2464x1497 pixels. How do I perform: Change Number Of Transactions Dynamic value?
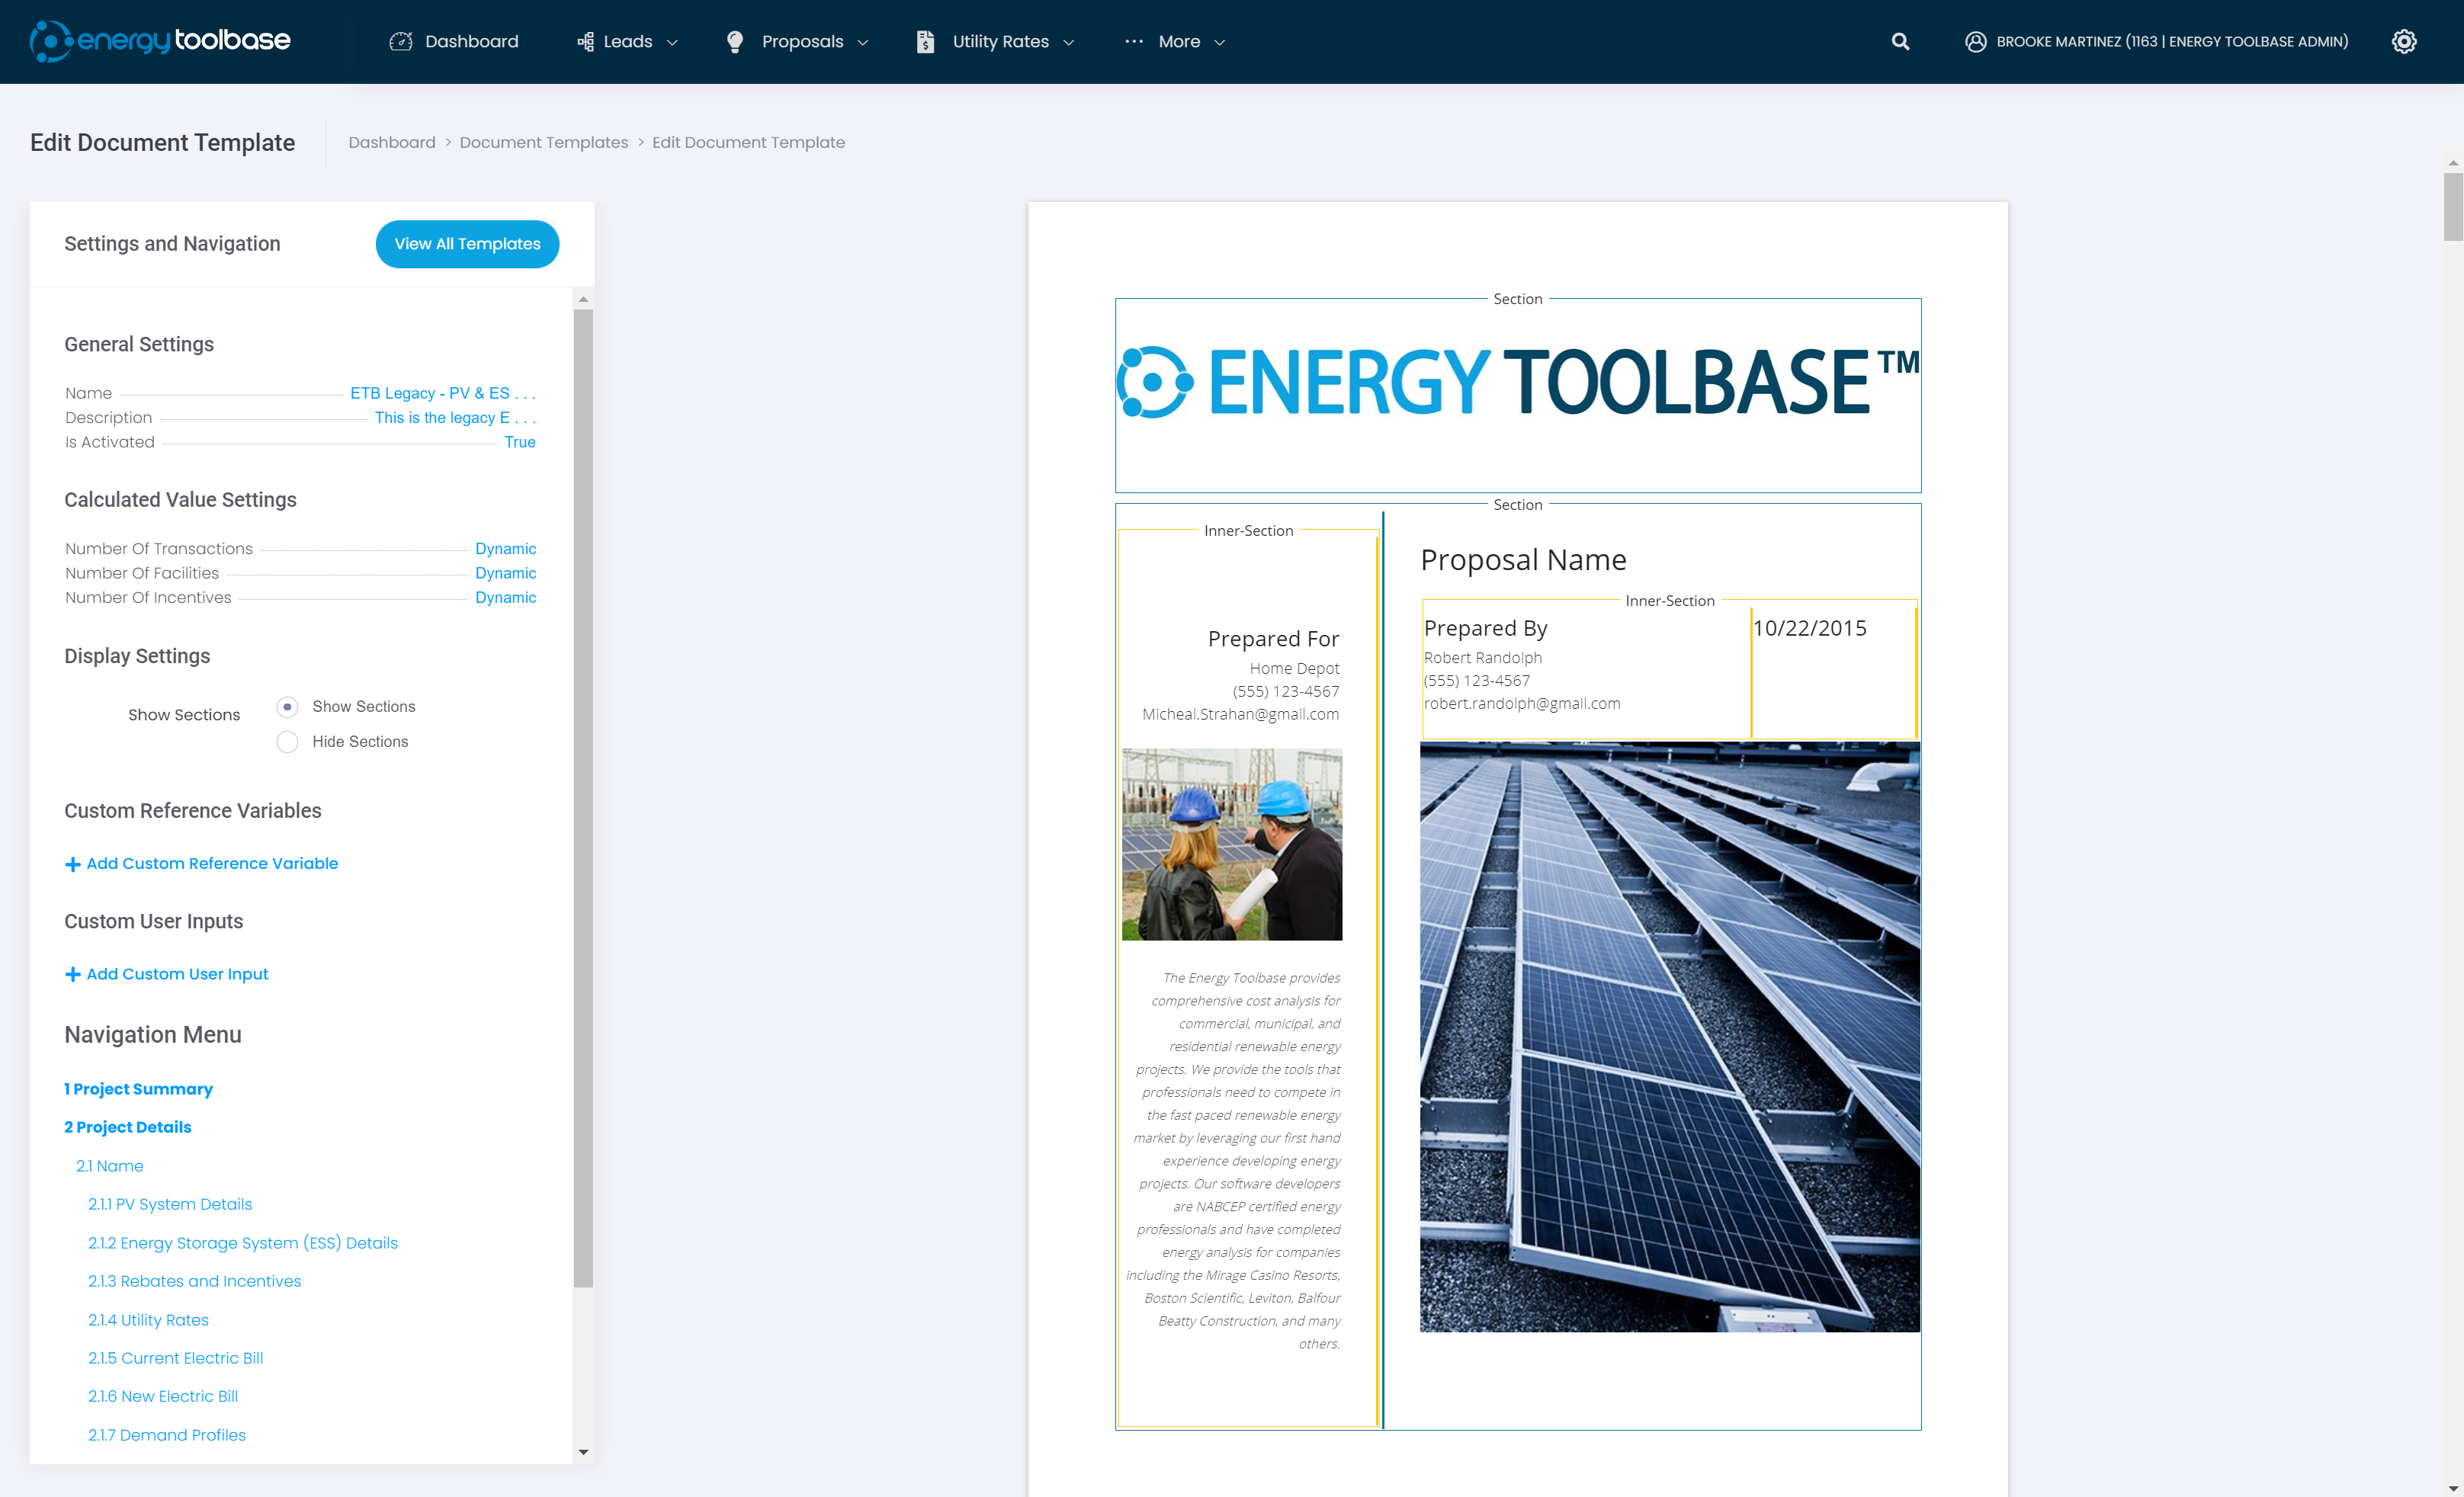(505, 550)
